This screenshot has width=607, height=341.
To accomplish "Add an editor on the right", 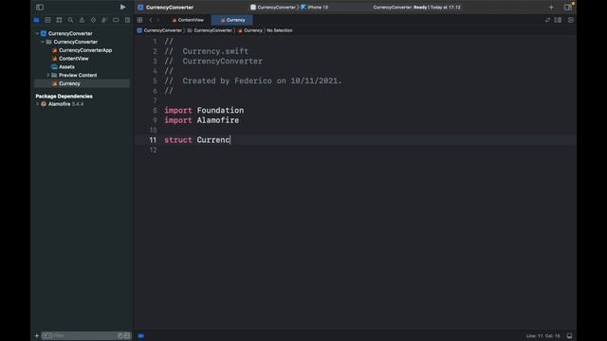I will 571,20.
